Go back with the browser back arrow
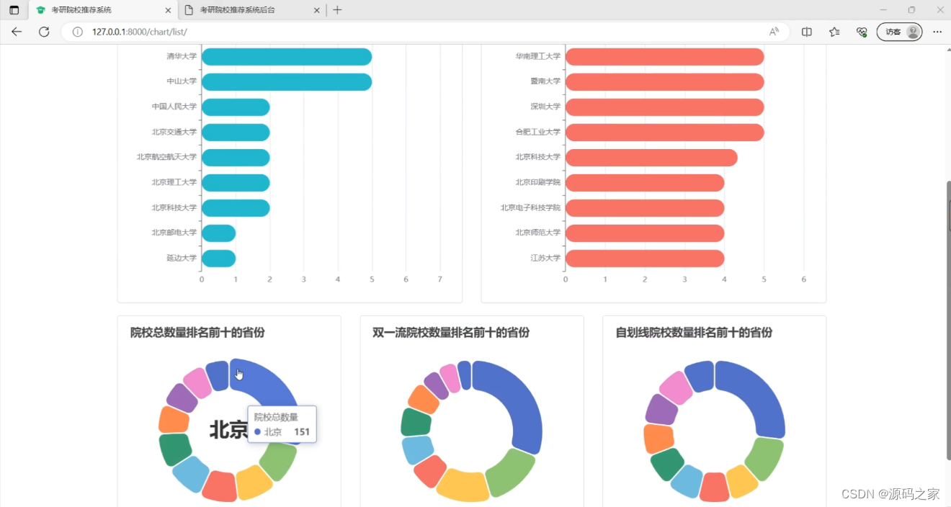Image resolution: width=951 pixels, height=507 pixels. coord(17,32)
